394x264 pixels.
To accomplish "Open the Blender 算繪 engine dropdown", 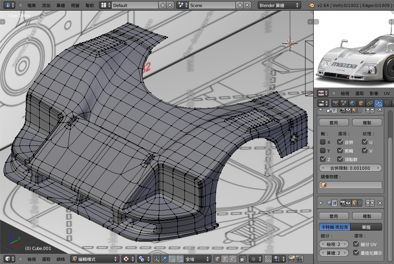I will coord(279,5).
